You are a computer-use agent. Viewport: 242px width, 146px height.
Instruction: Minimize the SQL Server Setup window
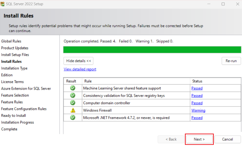point(209,4)
